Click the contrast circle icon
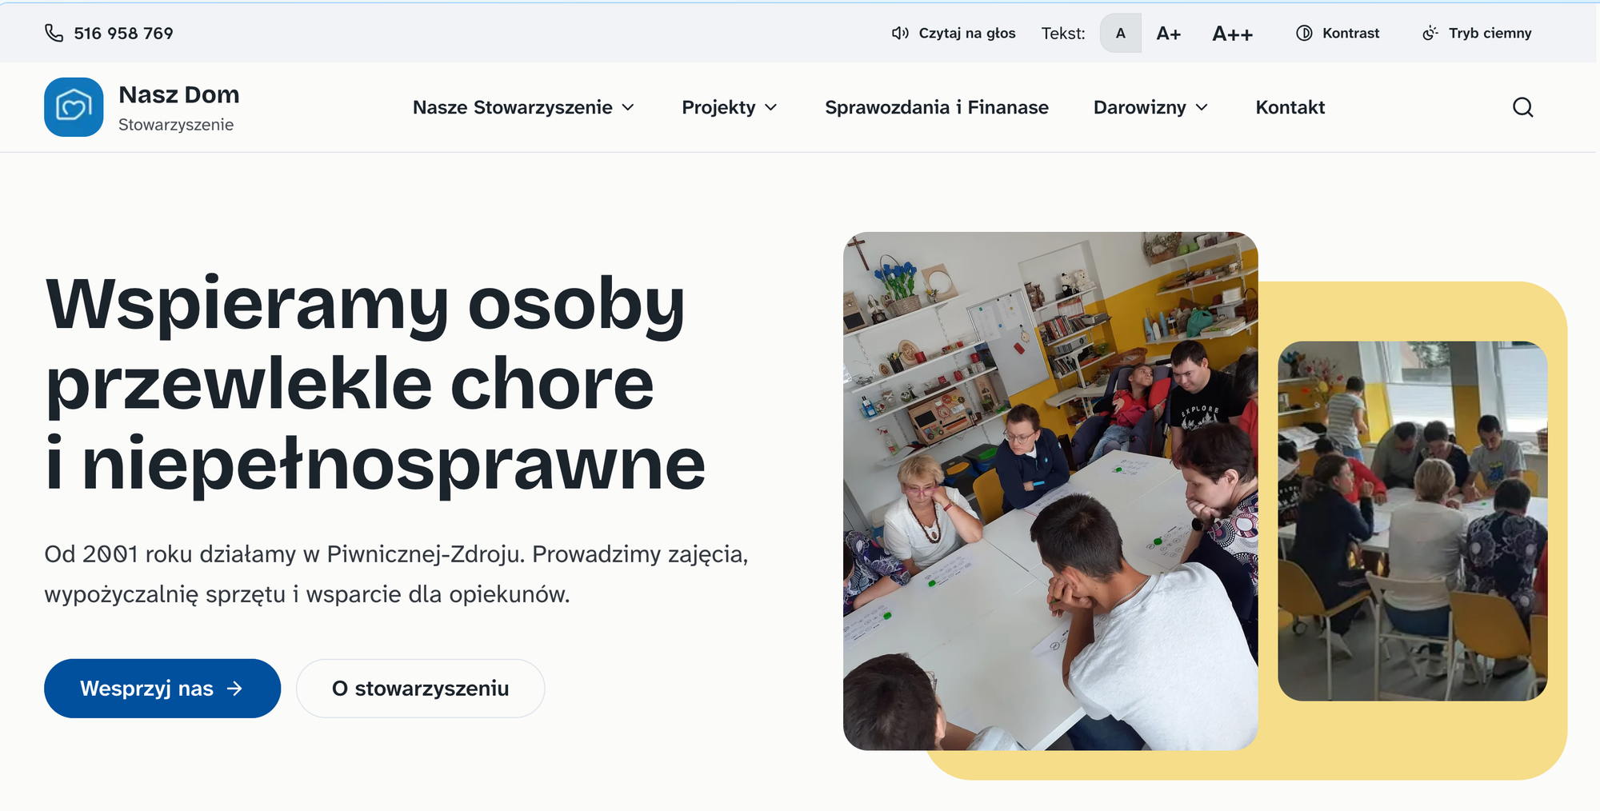Image resolution: width=1600 pixels, height=811 pixels. 1304,33
